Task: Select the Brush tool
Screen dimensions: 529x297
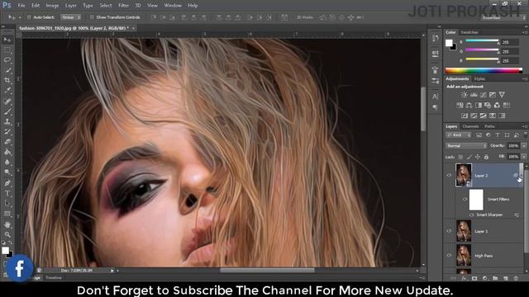Action: pos(7,111)
